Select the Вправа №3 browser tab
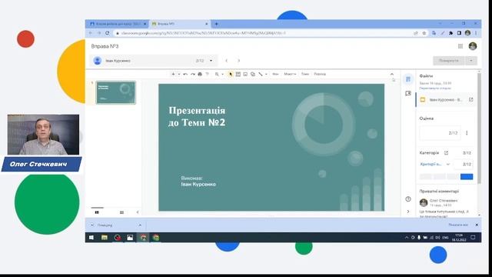492x277 pixels. point(179,24)
